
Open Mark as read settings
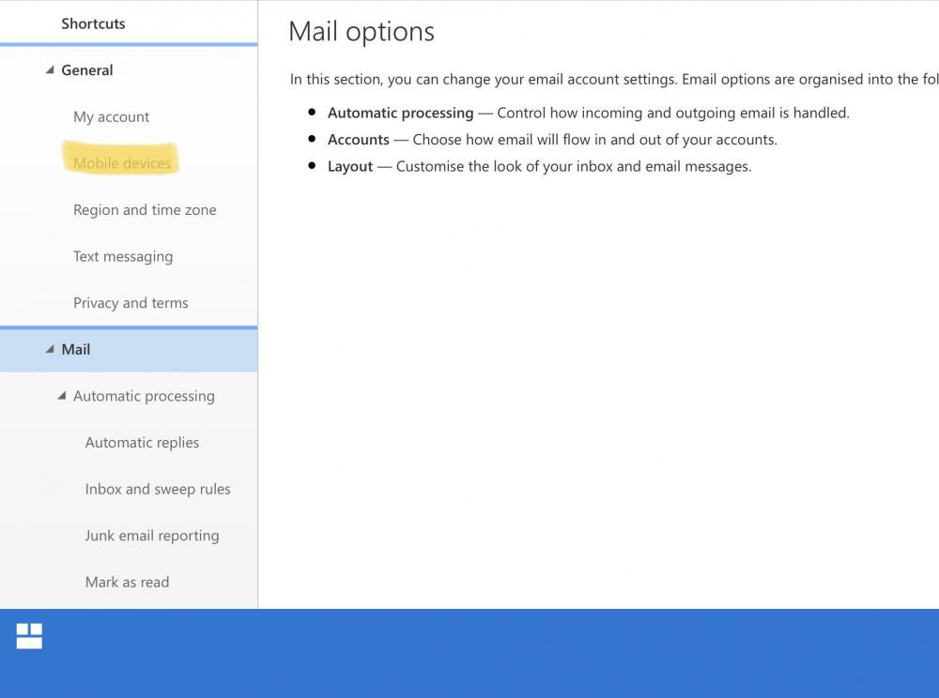[x=127, y=582]
